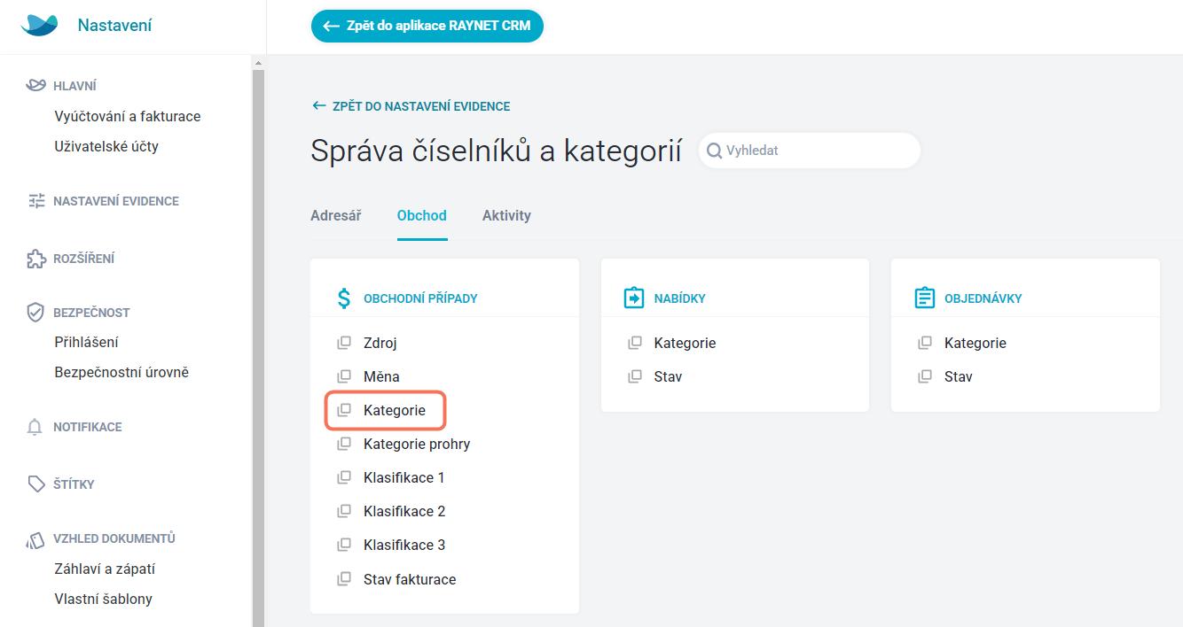Click the Objednávky clipboard icon
Image resolution: width=1183 pixels, height=627 pixels.
point(924,298)
